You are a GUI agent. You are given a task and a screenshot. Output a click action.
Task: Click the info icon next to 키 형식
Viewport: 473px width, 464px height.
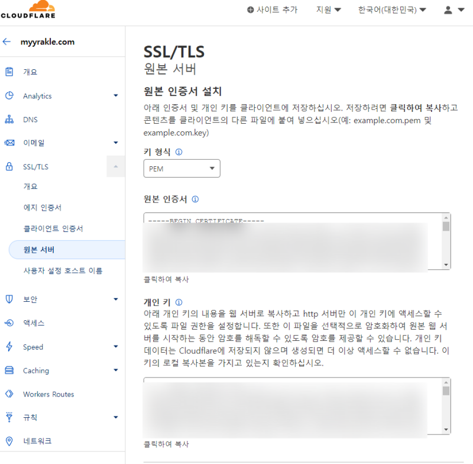pyautogui.click(x=179, y=152)
